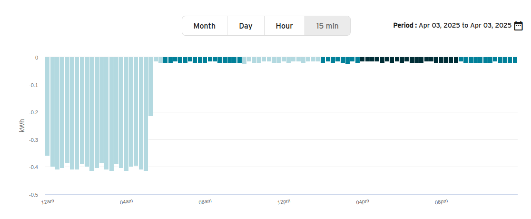Click the shorter bar reaching -0.2 kWh
This screenshot has height=219, width=531.
(151, 87)
